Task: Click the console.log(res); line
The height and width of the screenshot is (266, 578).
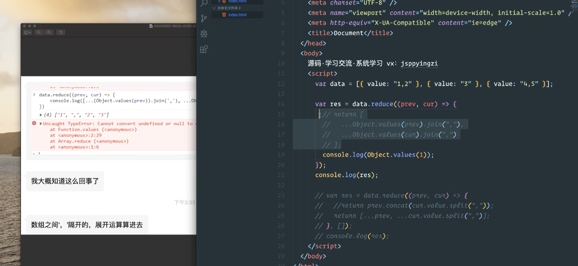Action: pos(347,175)
